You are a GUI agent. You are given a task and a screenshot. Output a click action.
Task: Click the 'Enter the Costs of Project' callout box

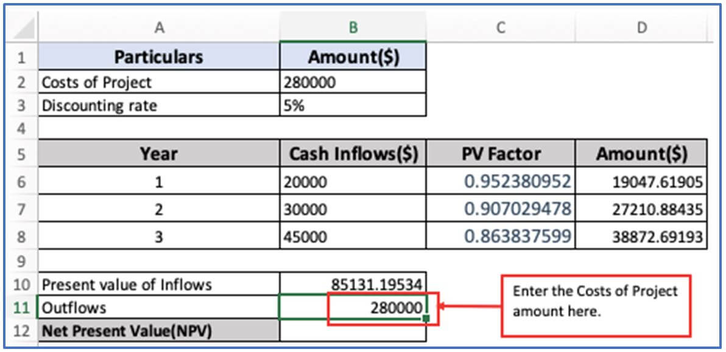click(x=596, y=305)
